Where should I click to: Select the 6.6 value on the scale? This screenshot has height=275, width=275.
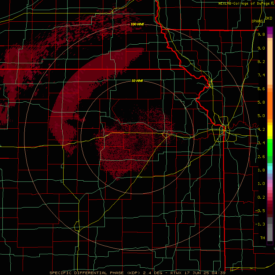tap(261, 89)
